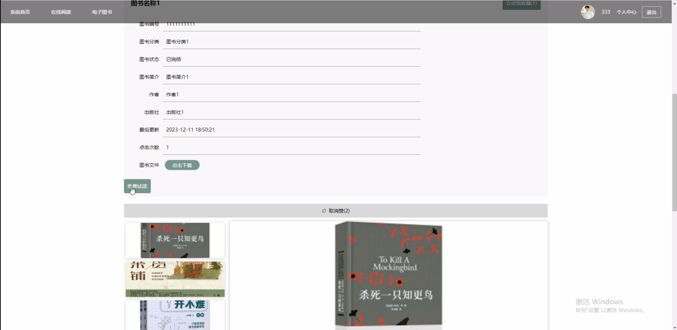Select the 电子图书 menu item
Viewport: 677px width, 330px height.
click(102, 12)
